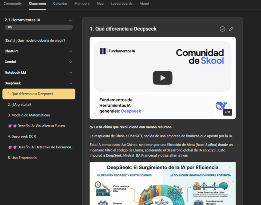Select lesson 1. Qué diferencia a Deepseek
The image size is (261, 205).
[x=39, y=94]
